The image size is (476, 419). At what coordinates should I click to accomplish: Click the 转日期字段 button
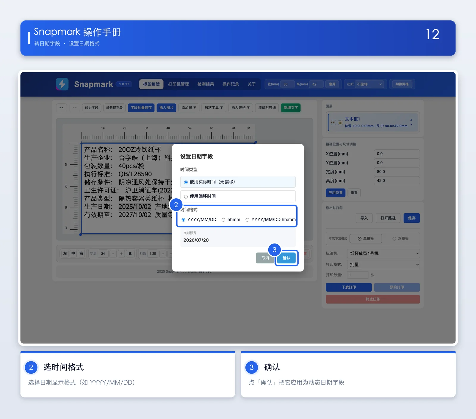coord(115,108)
